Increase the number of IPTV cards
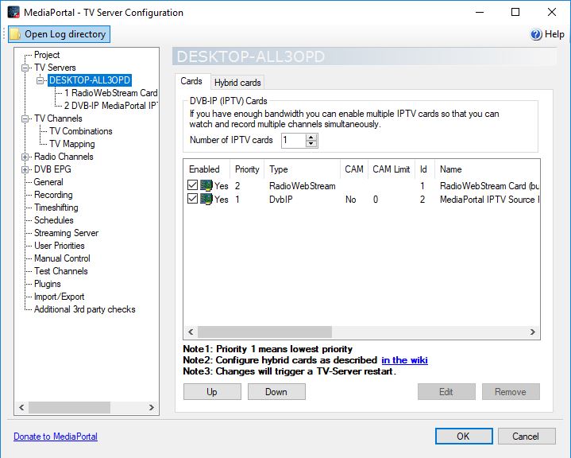571x458 pixels. [x=311, y=137]
